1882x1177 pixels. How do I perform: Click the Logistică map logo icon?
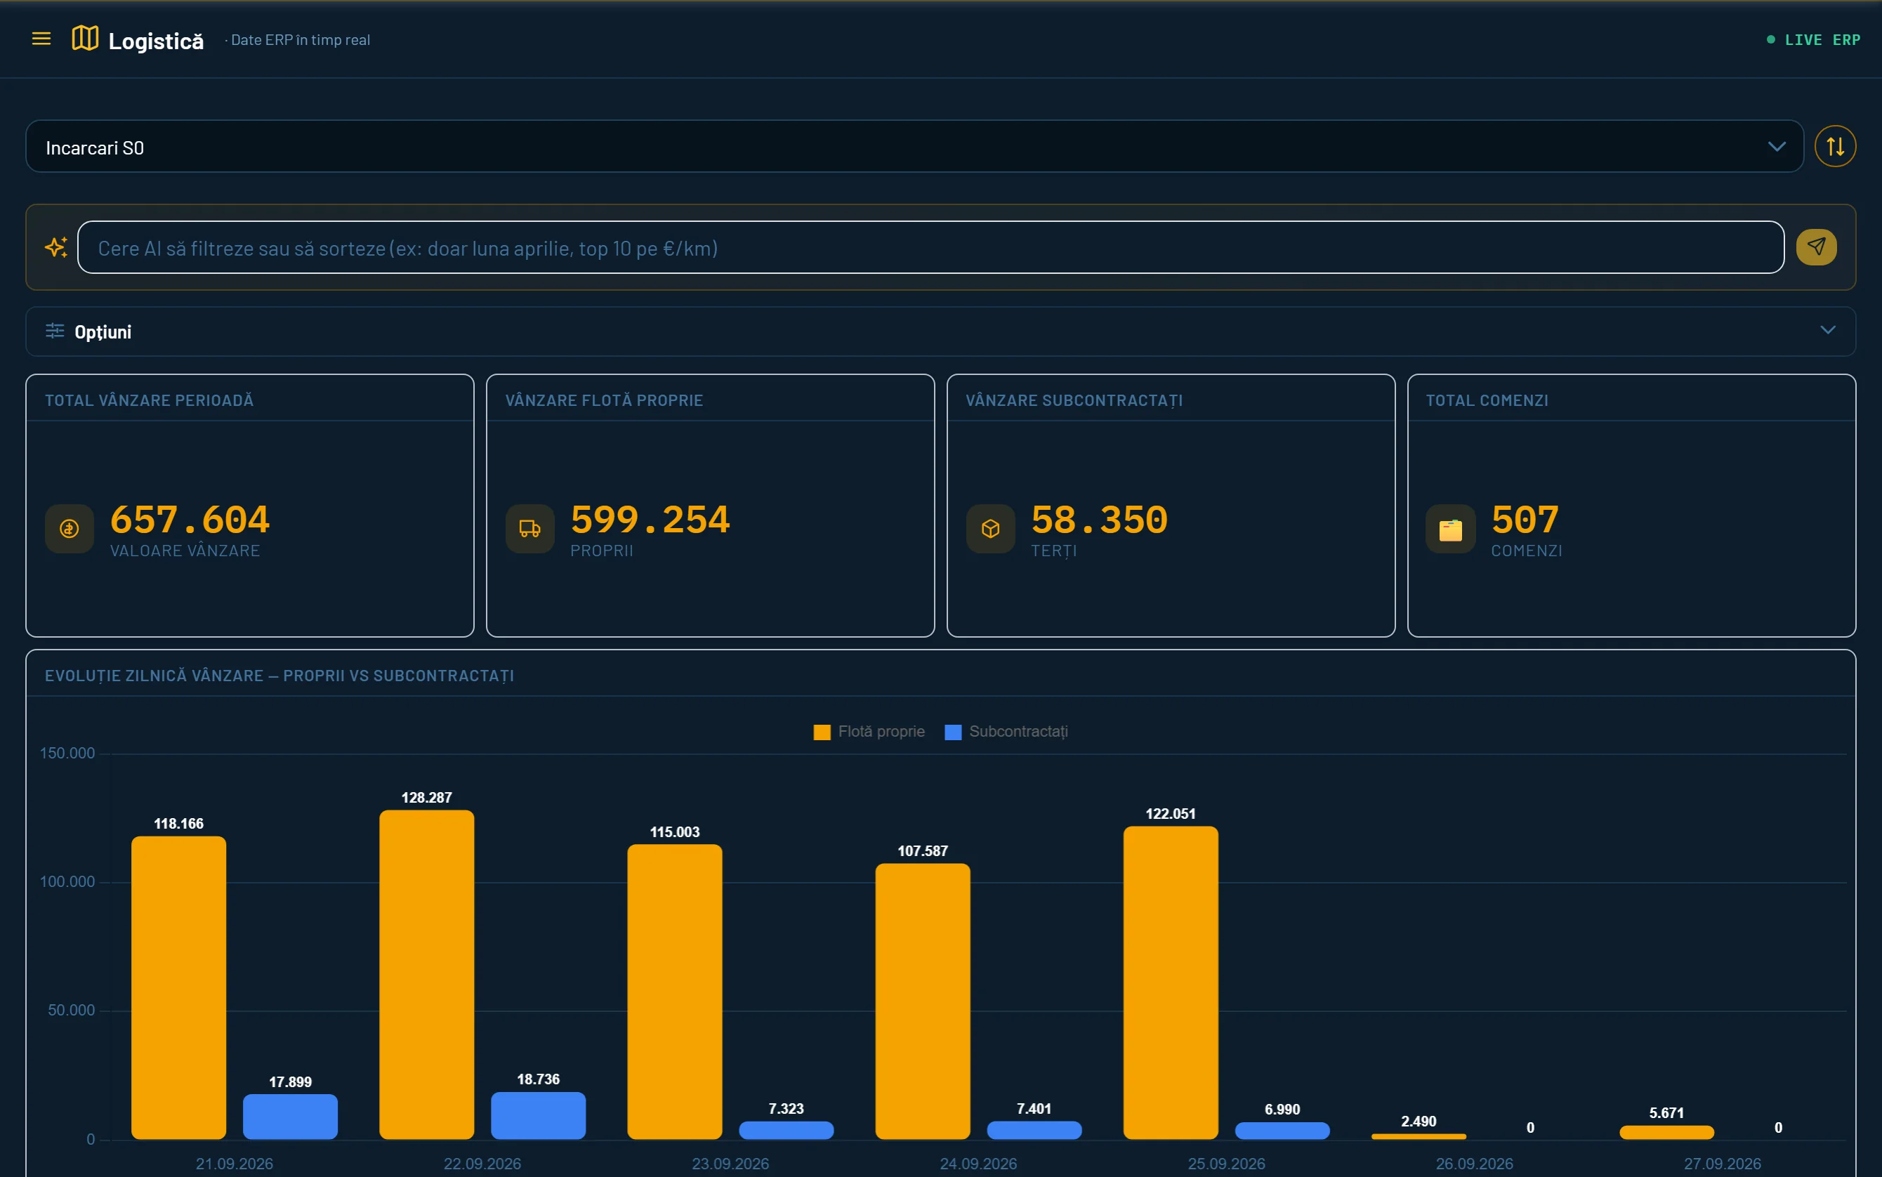[85, 38]
